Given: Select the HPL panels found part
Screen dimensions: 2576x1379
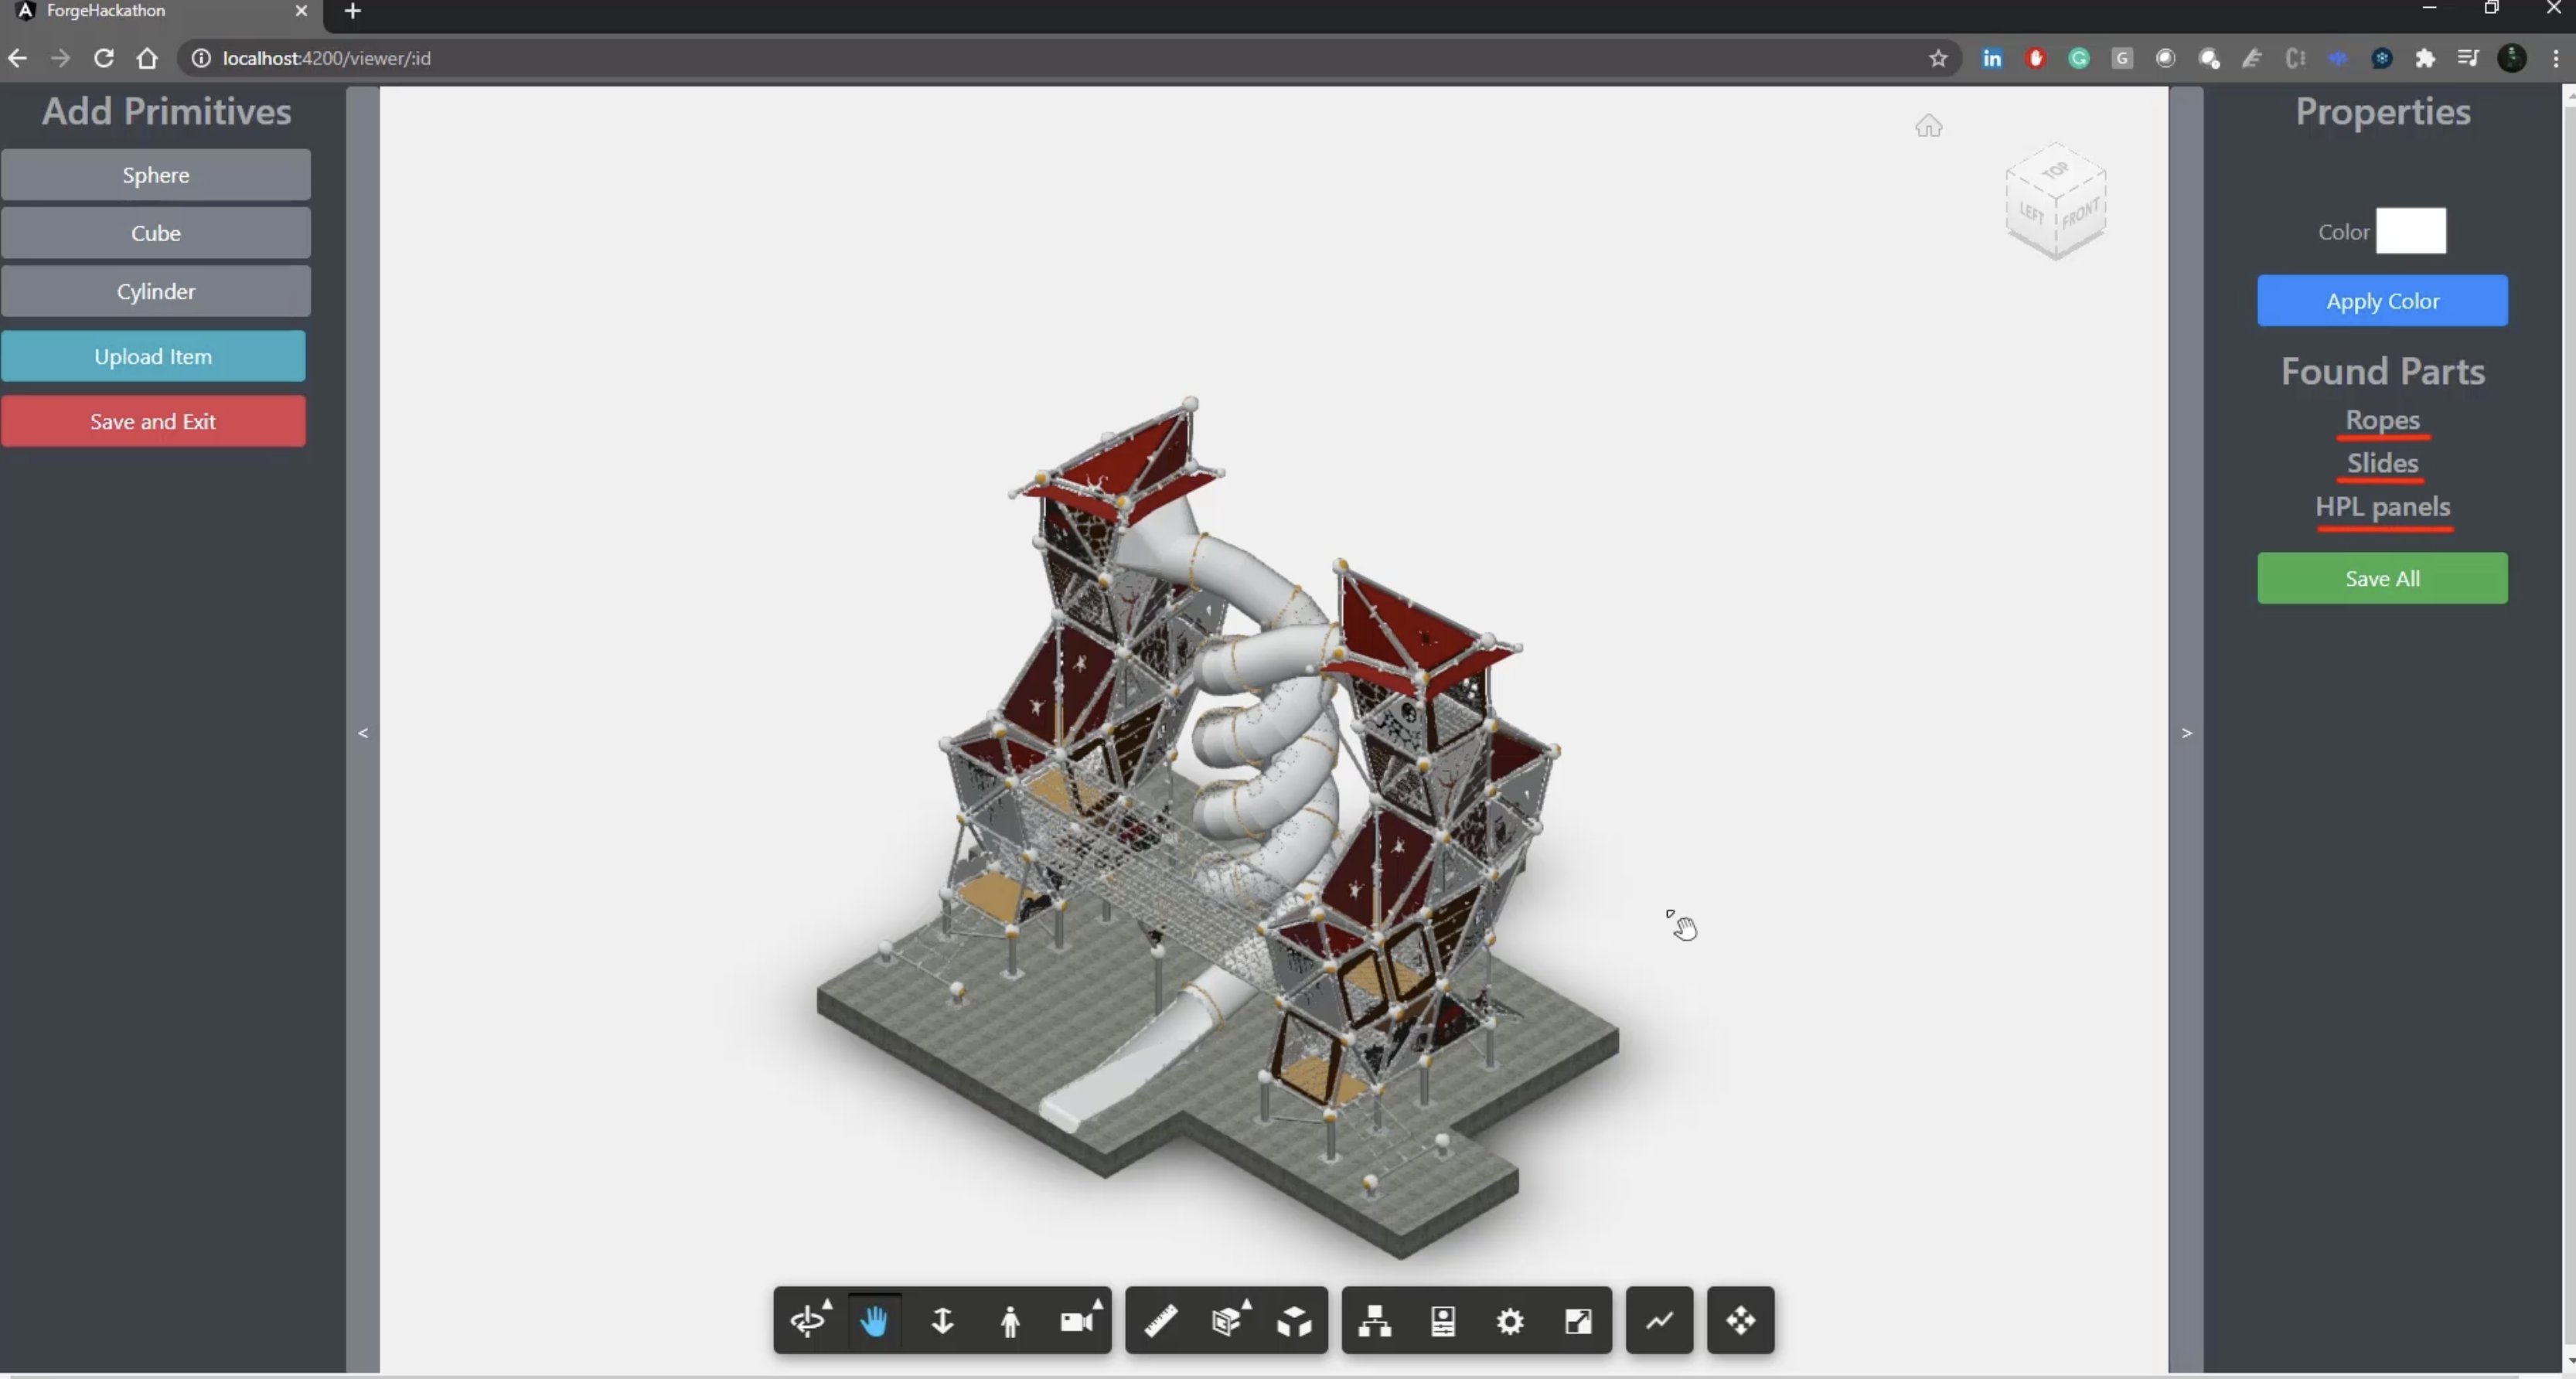Looking at the screenshot, I should 2382,506.
